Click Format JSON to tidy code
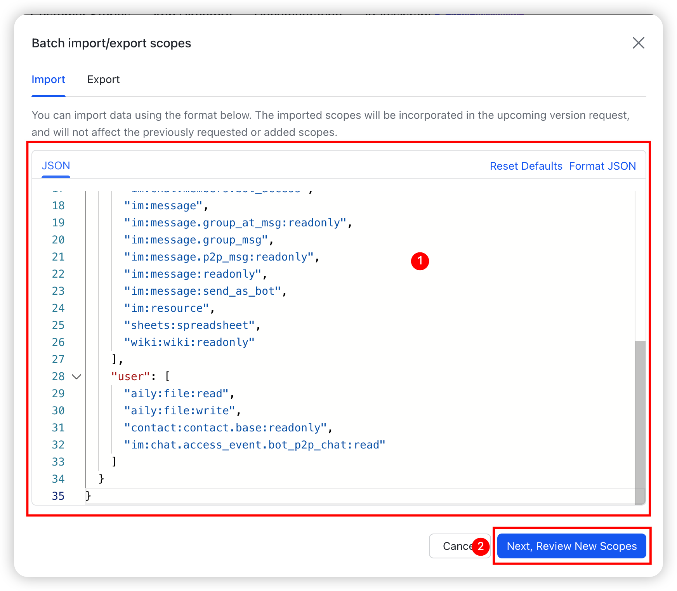The image size is (677, 591). (x=602, y=166)
